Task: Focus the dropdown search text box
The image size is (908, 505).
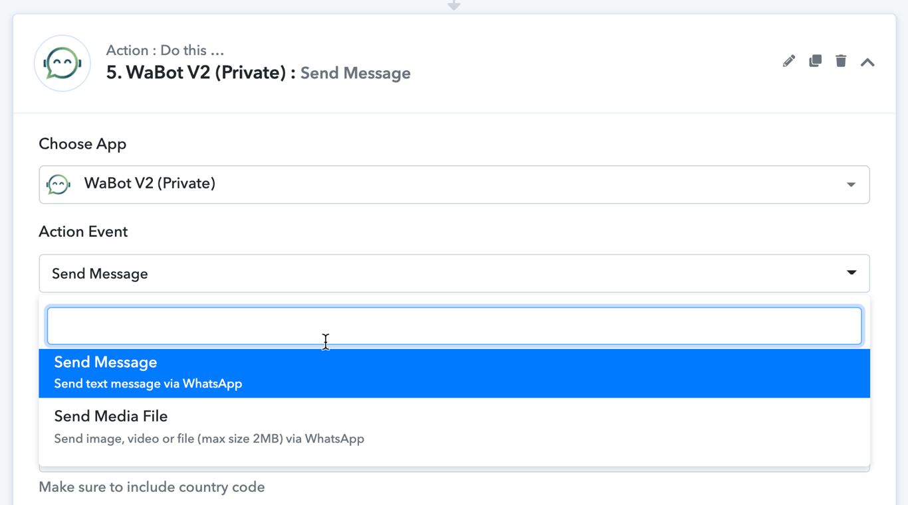Action: pos(454,326)
